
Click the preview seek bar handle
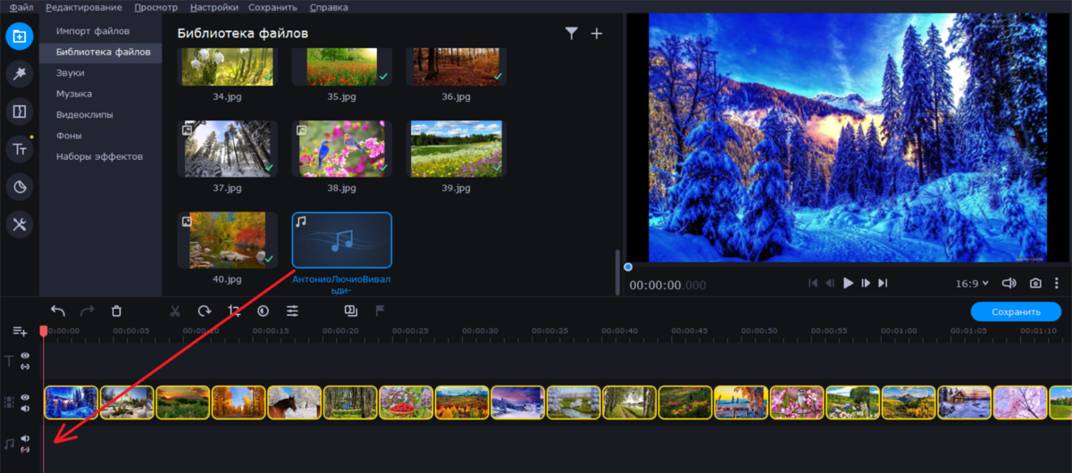pyautogui.click(x=628, y=267)
